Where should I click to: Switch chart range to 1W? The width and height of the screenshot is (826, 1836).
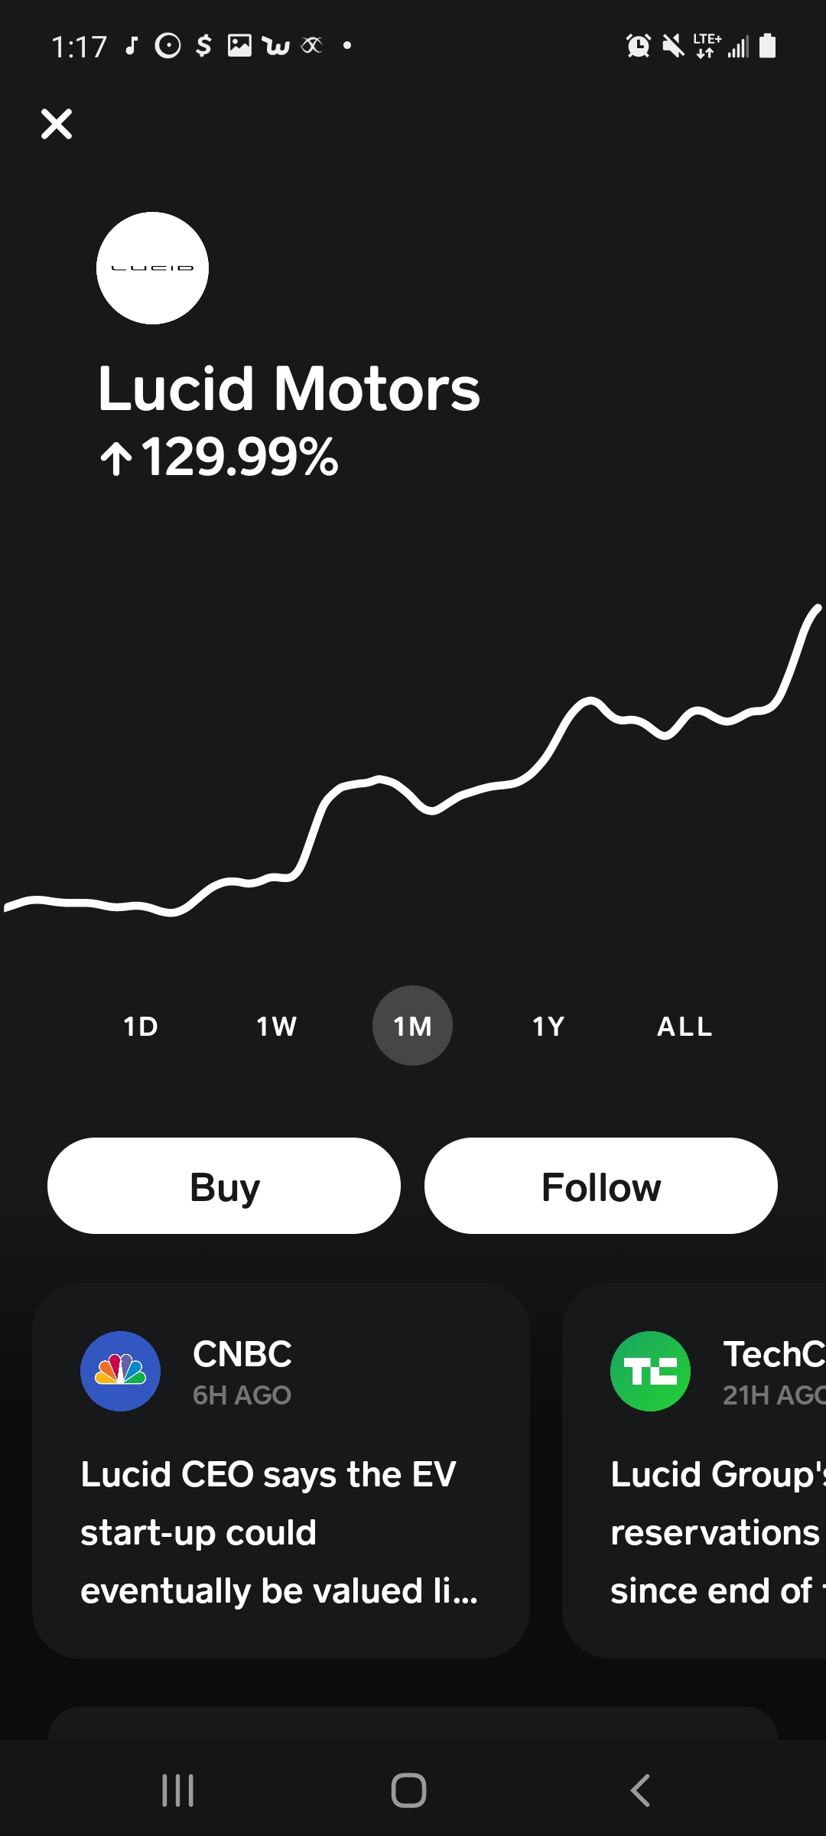(x=276, y=1026)
